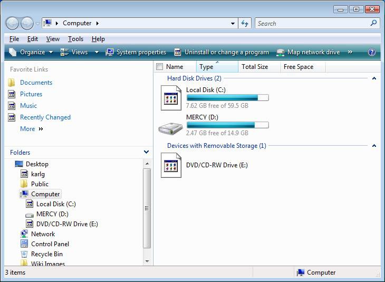Open the Edit menu
385x282 pixels.
(32, 39)
